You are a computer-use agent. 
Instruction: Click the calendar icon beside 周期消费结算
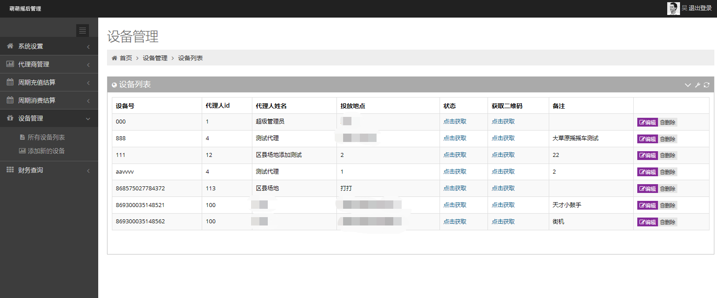(10, 100)
